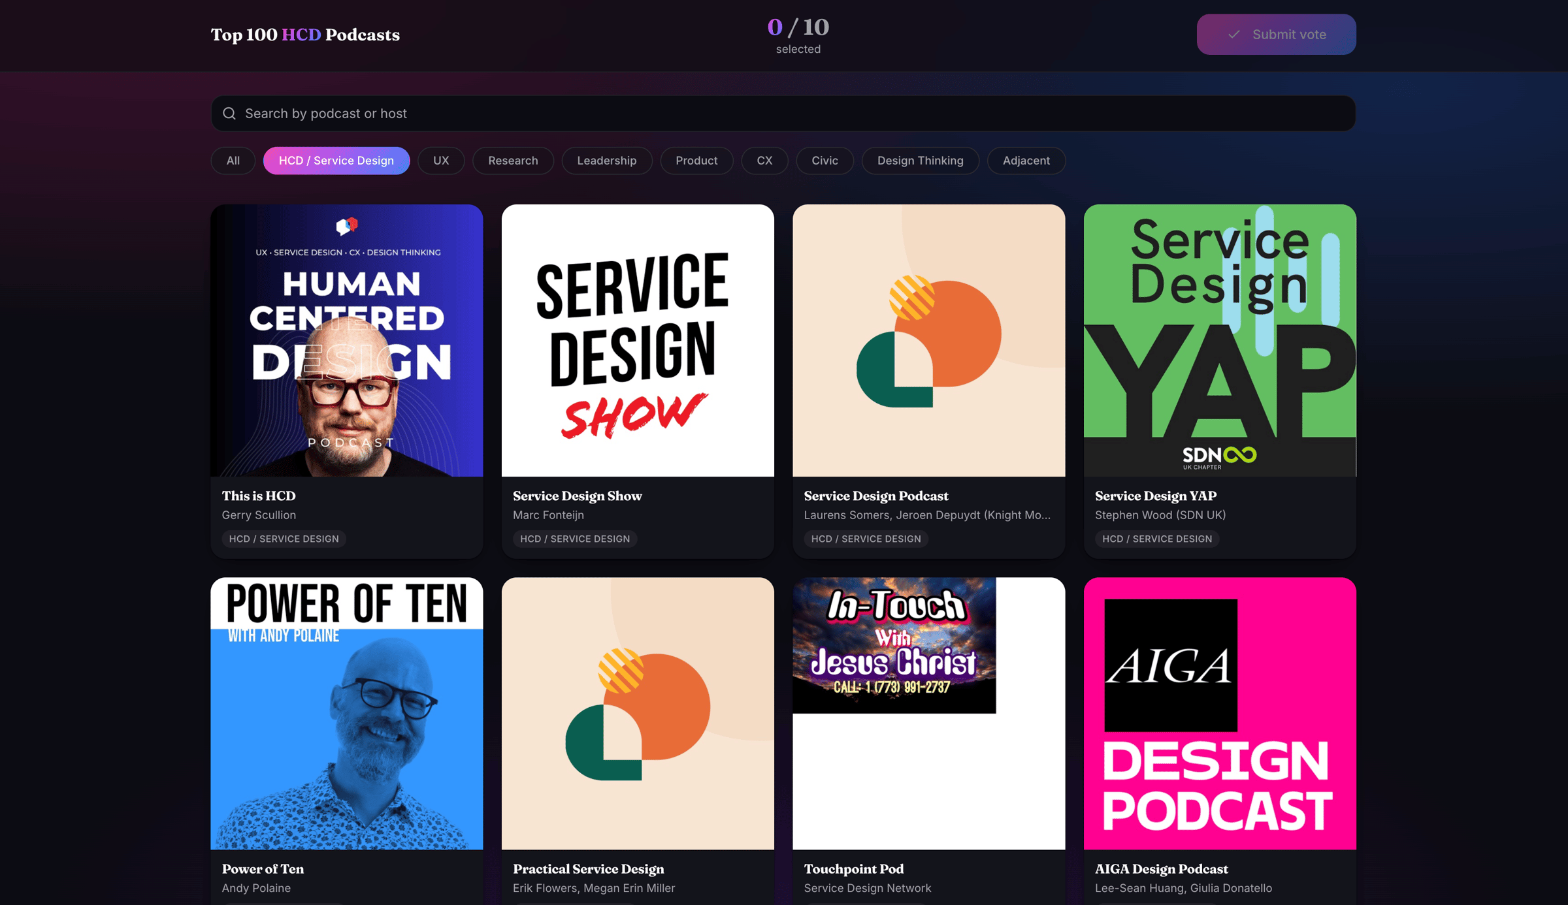This screenshot has width=1568, height=905.
Task: Select the HCD / Service Design filter
Action: tap(336, 161)
